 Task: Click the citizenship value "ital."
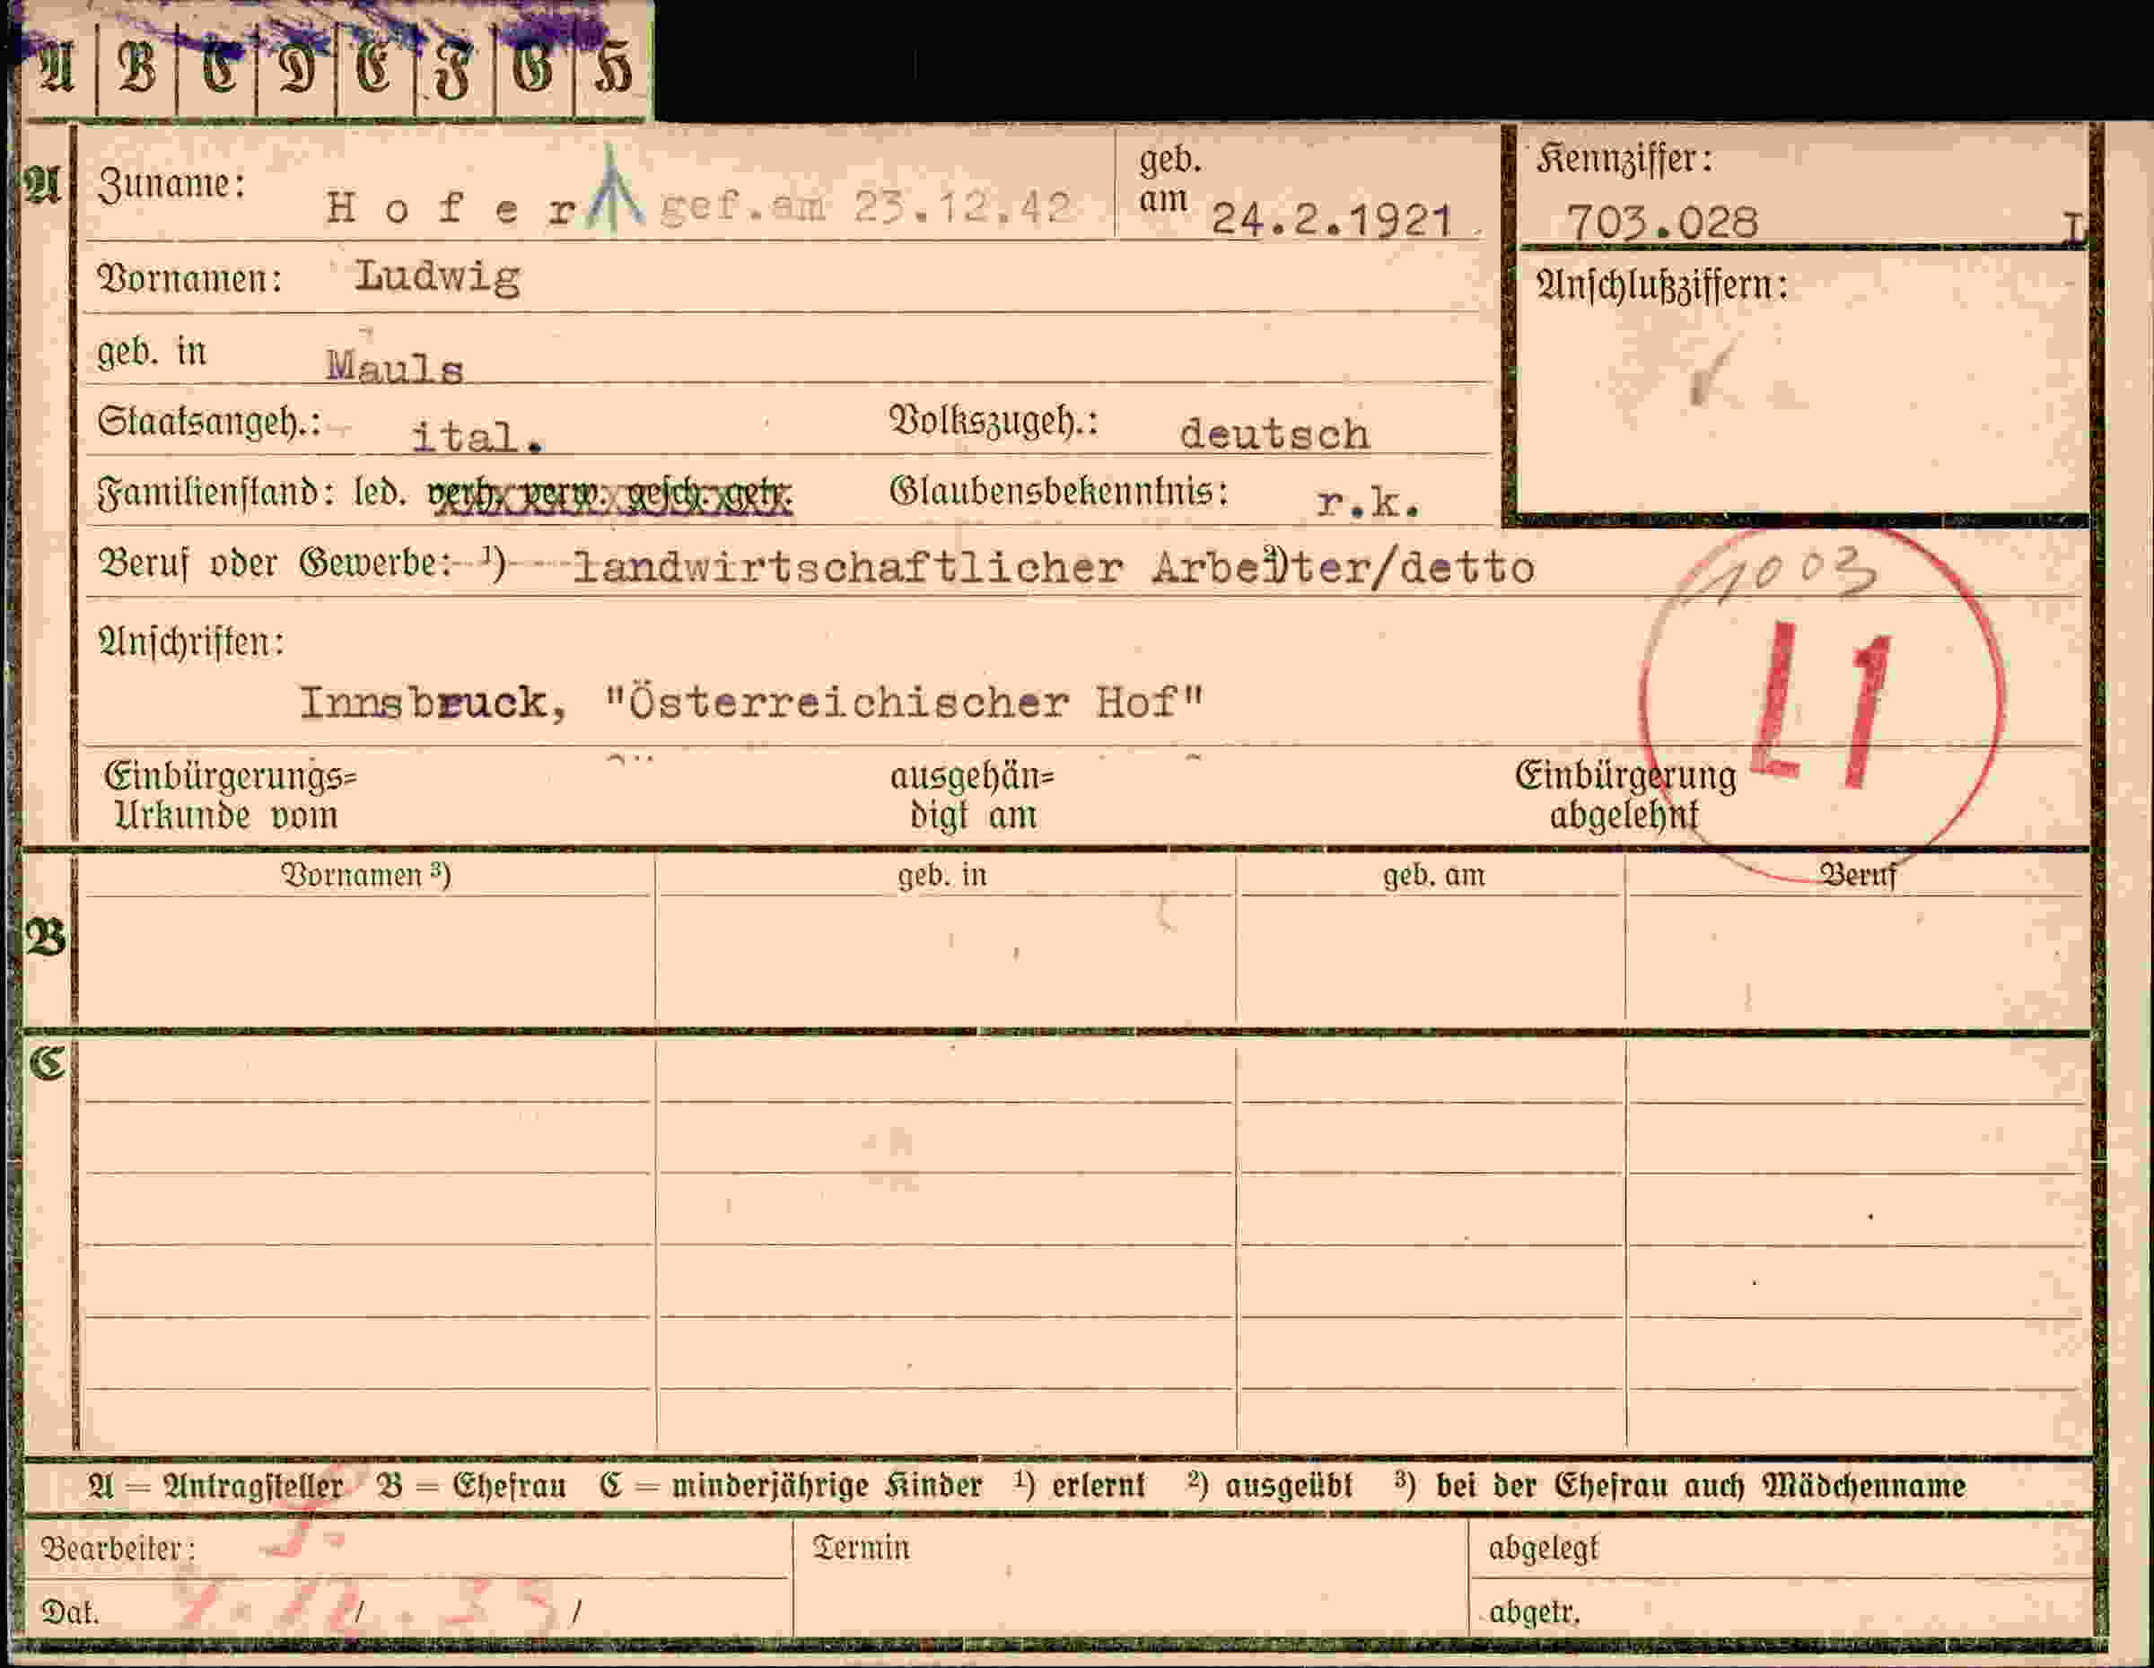point(477,437)
